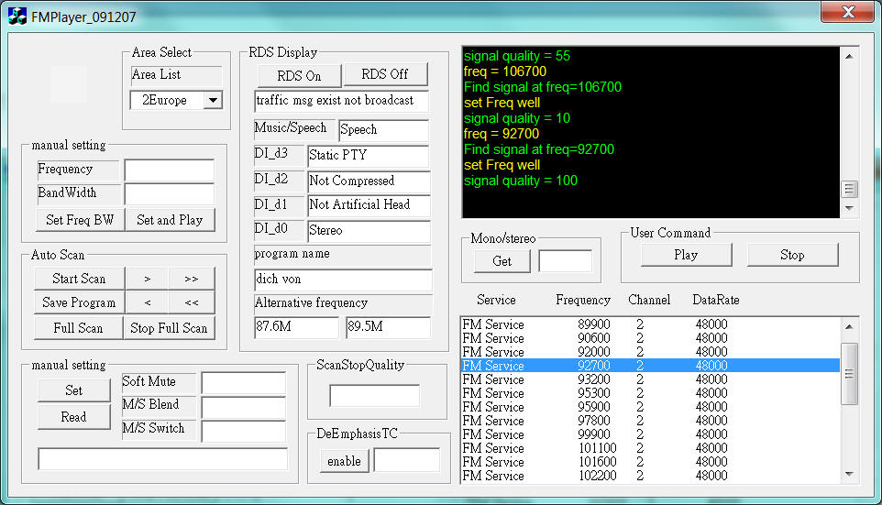This screenshot has height=505, width=882.
Task: Click the Set button in manual setting
Action: point(73,390)
